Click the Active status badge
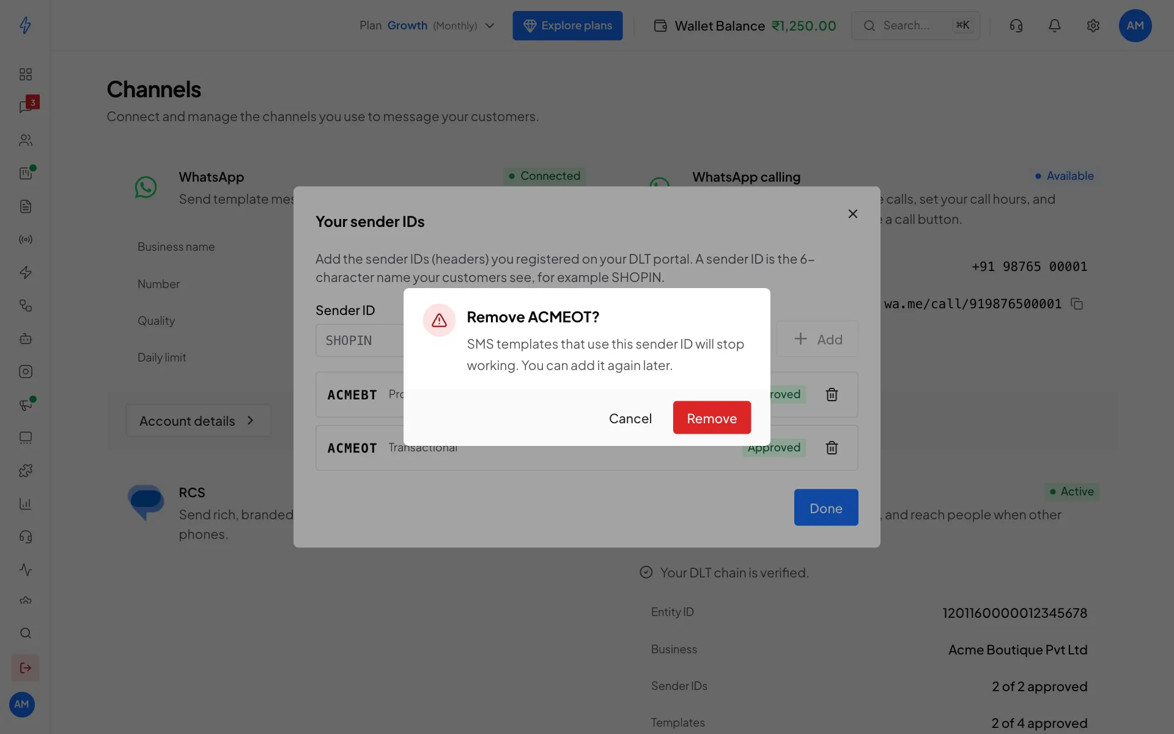1174x734 pixels. tap(1071, 492)
